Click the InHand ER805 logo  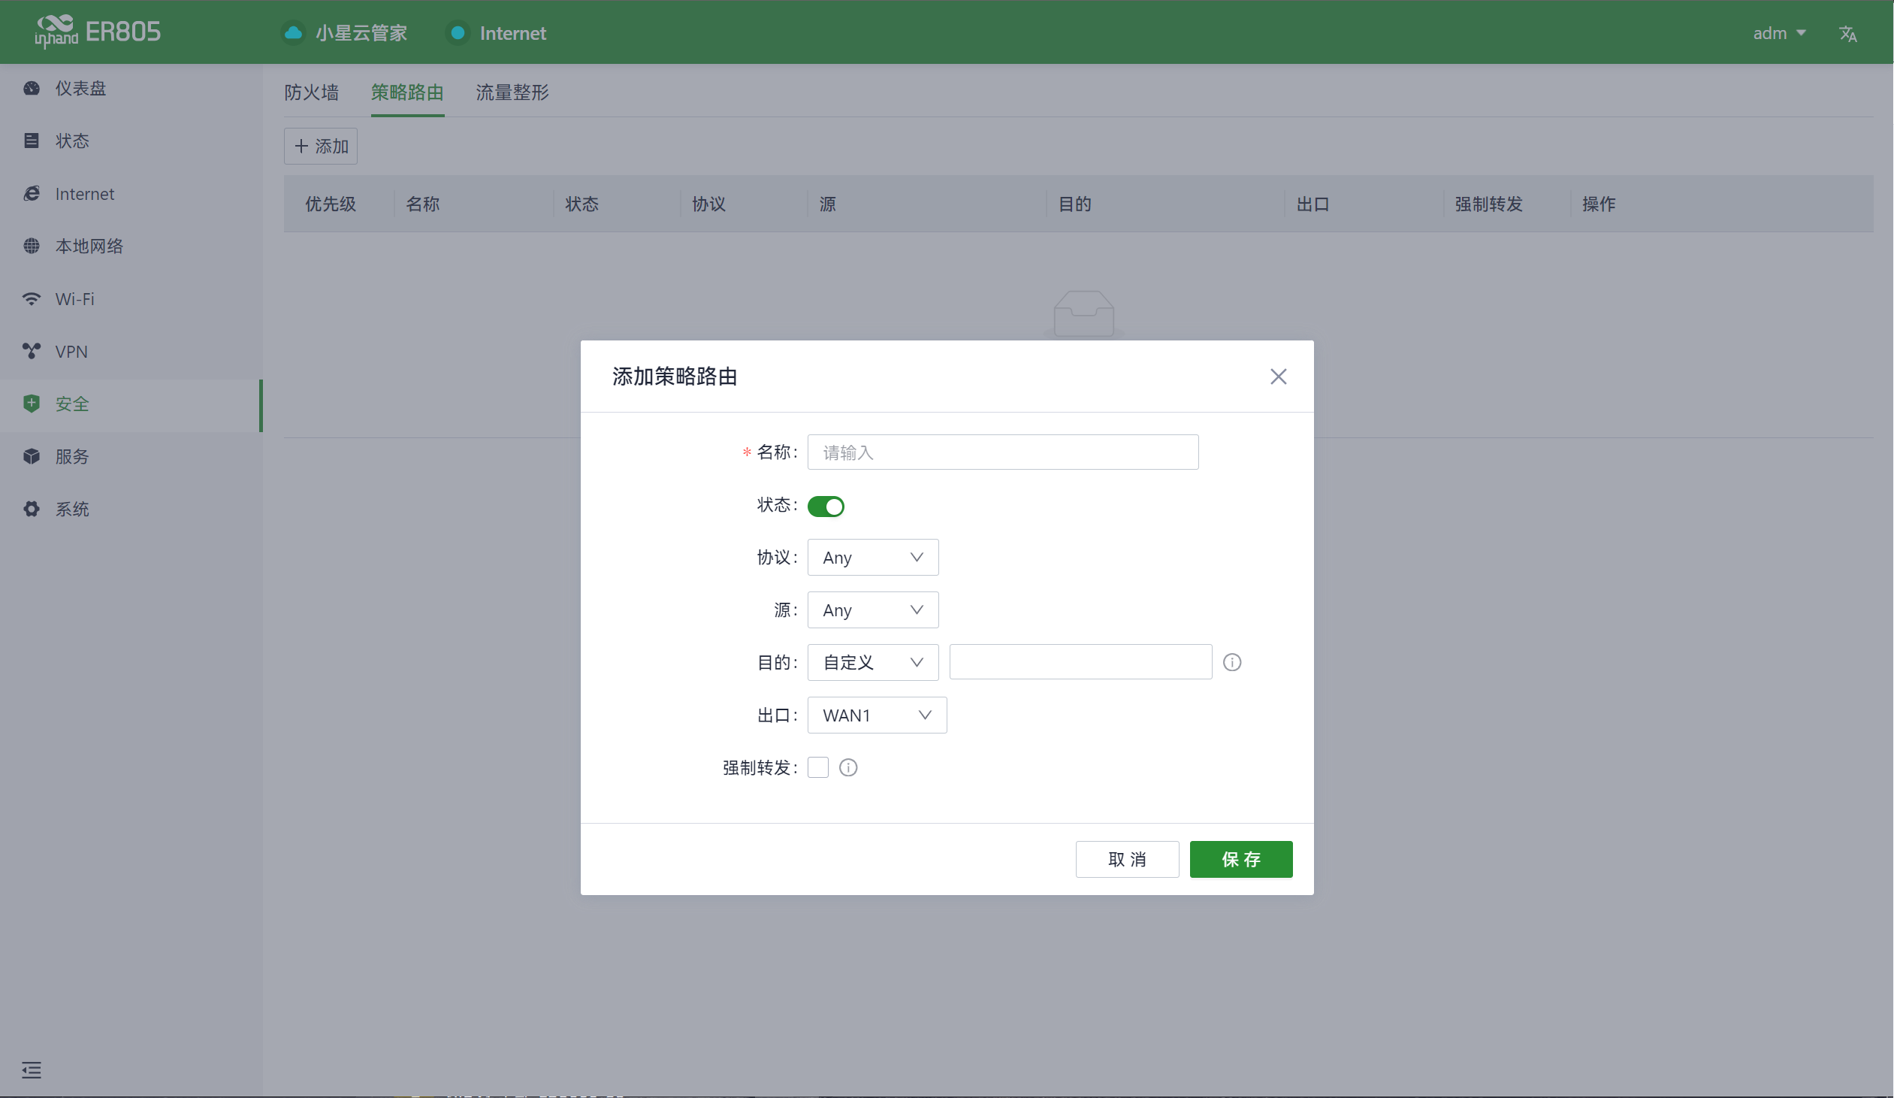[x=98, y=32]
